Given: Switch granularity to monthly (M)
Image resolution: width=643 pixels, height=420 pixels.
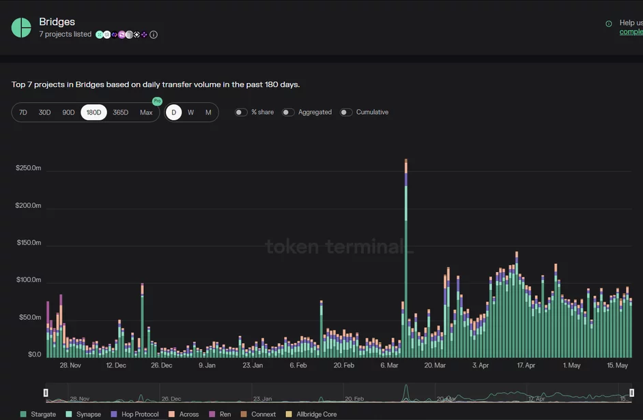Looking at the screenshot, I should pos(208,112).
